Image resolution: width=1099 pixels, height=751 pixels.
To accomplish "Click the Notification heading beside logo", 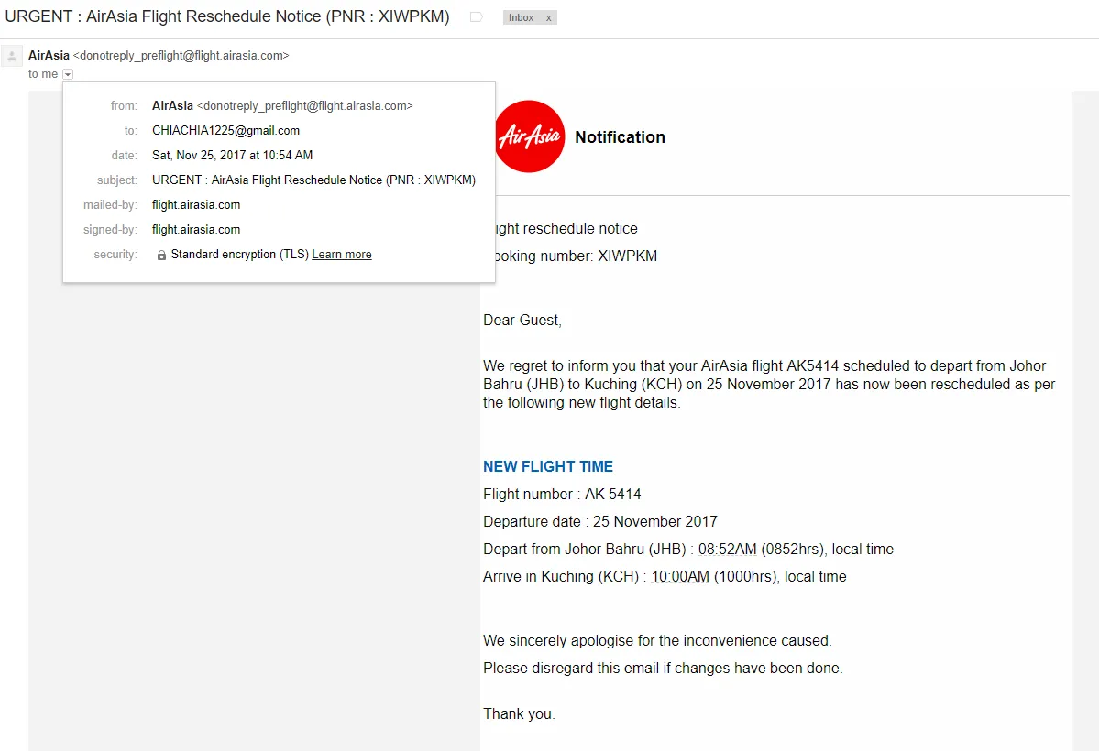I will tap(620, 137).
